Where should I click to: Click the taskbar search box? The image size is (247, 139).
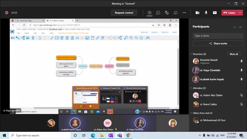point(40,135)
